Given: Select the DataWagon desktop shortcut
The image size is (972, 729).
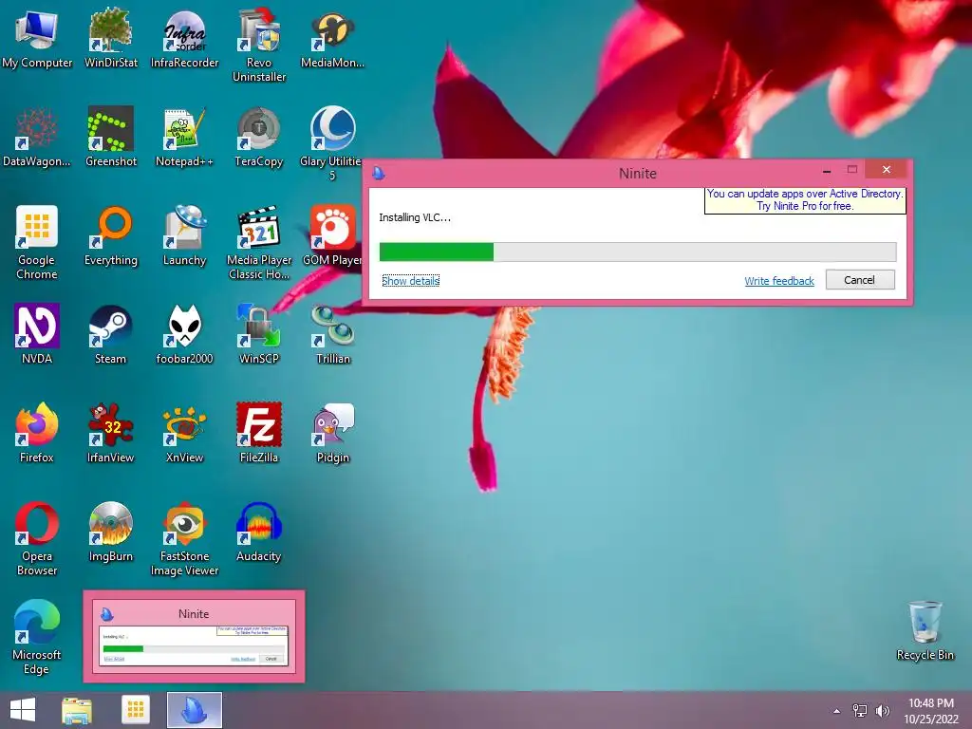Looking at the screenshot, I should (37, 138).
